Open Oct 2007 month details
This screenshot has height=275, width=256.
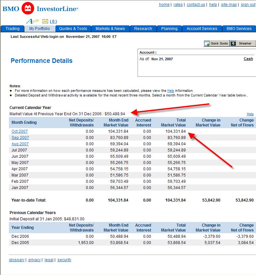19,131
